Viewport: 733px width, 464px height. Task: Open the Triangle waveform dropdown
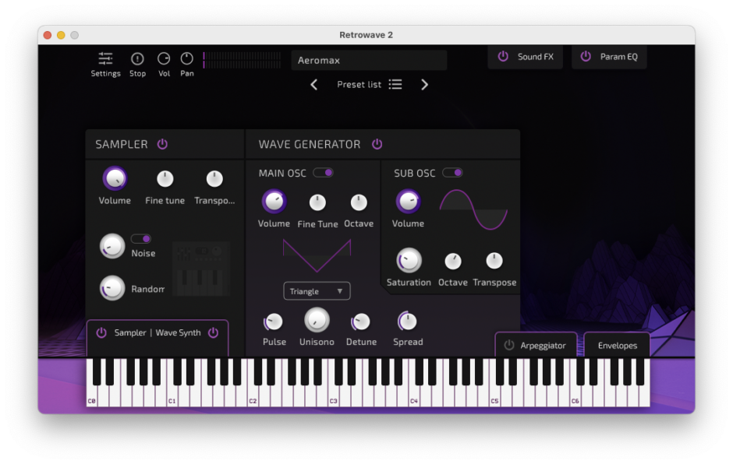317,290
